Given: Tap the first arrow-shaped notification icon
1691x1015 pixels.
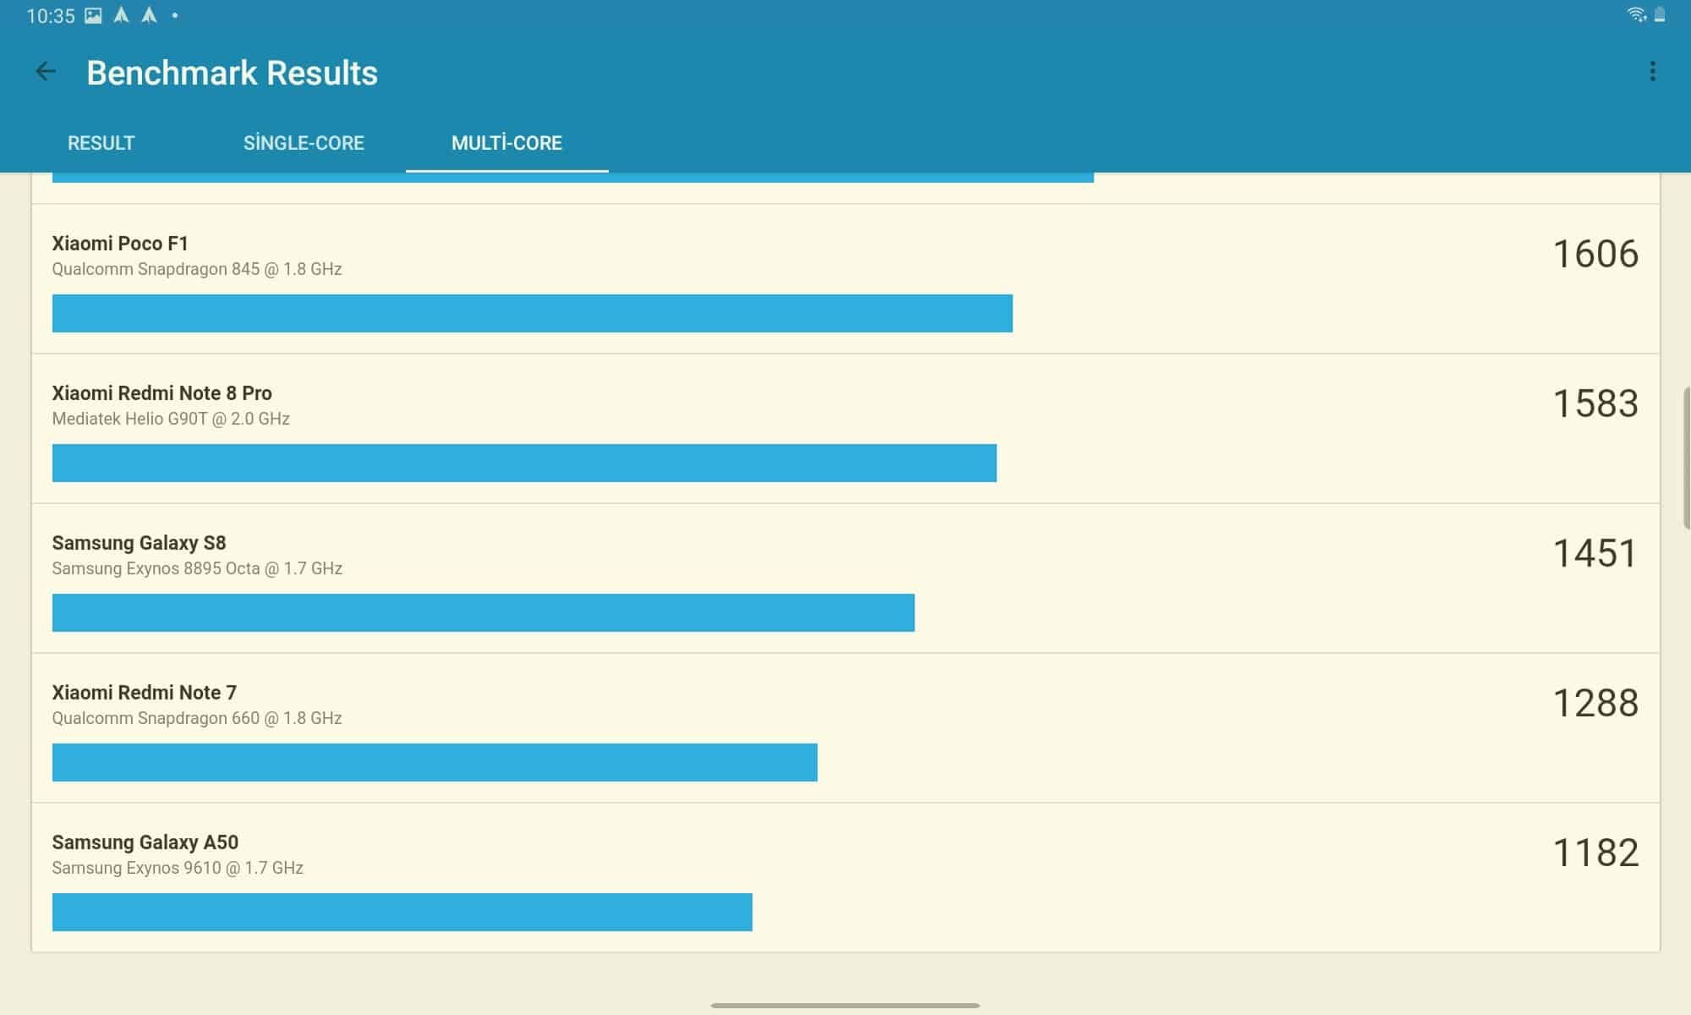Looking at the screenshot, I should [121, 15].
